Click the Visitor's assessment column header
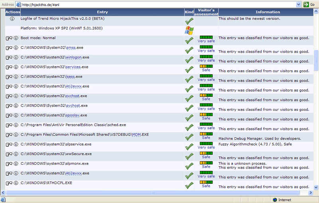 click(x=206, y=12)
